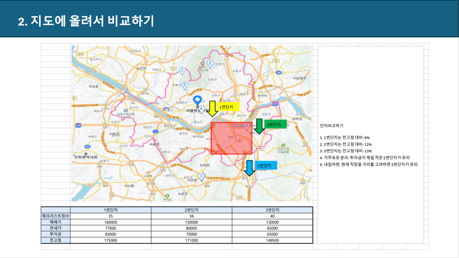Click 전세가 cell 80000

point(192,228)
